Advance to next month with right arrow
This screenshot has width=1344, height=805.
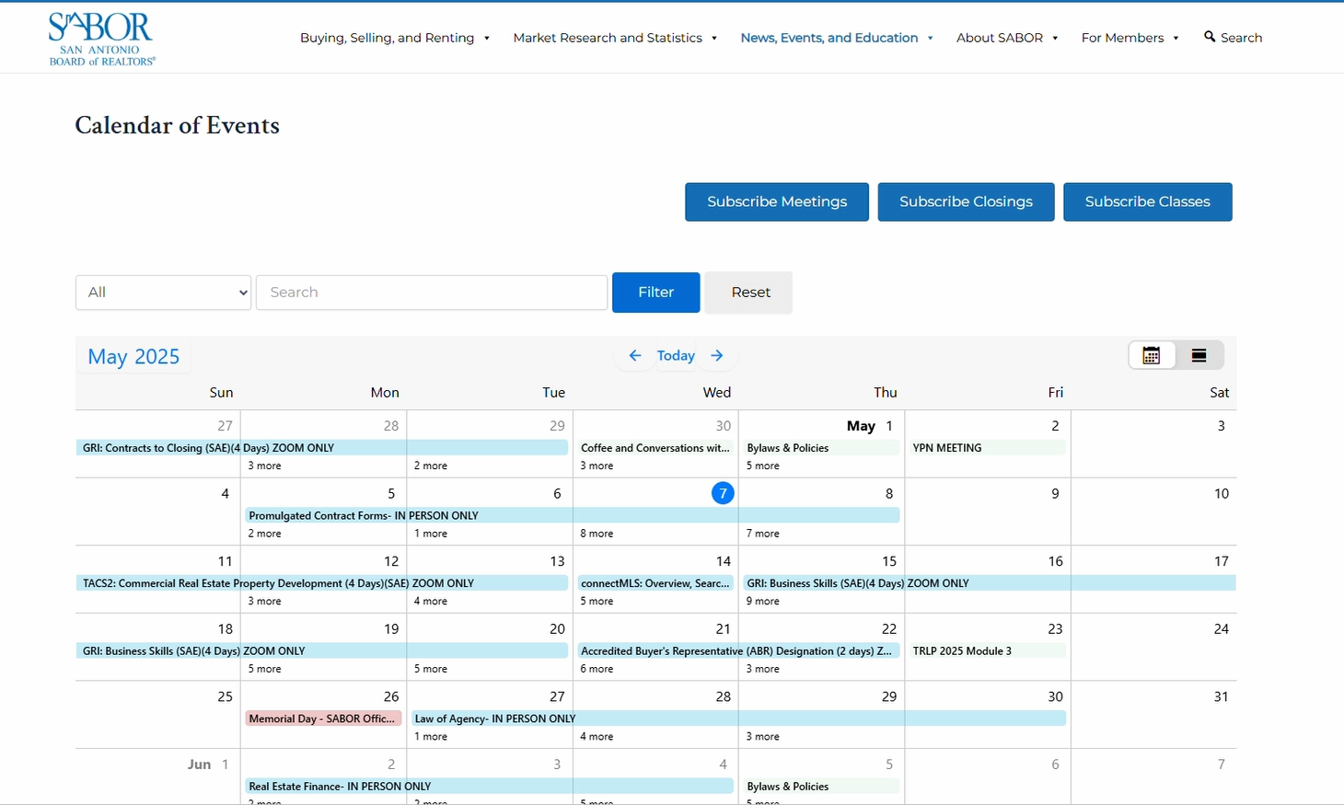click(717, 356)
